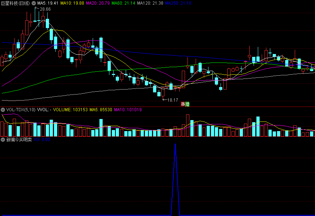315x216 pixels.
Task: Click the MA5: 19.41 label
Action: coord(48,3)
